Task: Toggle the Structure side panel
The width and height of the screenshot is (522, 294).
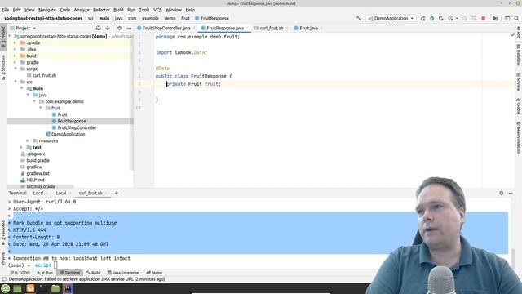Action: tap(3, 67)
